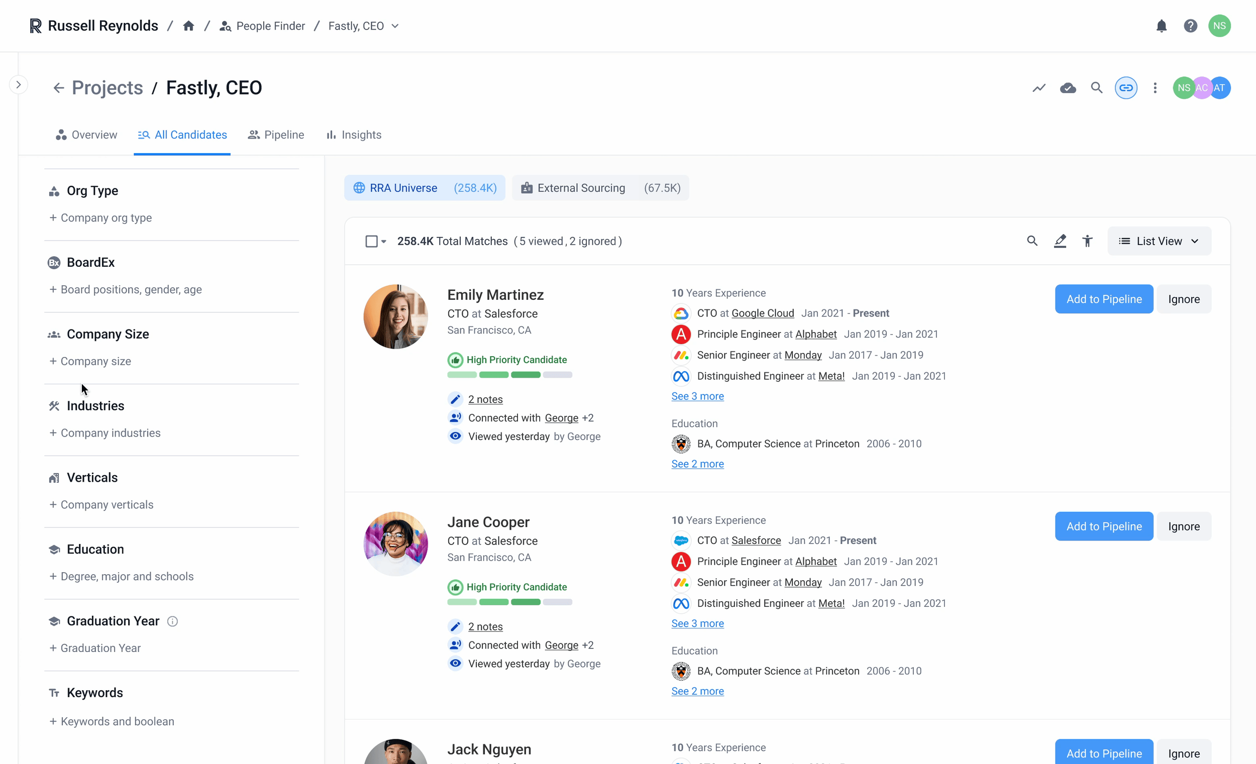This screenshot has height=764, width=1256.
Task: Select the RRA Universe source tab
Action: (x=425, y=187)
